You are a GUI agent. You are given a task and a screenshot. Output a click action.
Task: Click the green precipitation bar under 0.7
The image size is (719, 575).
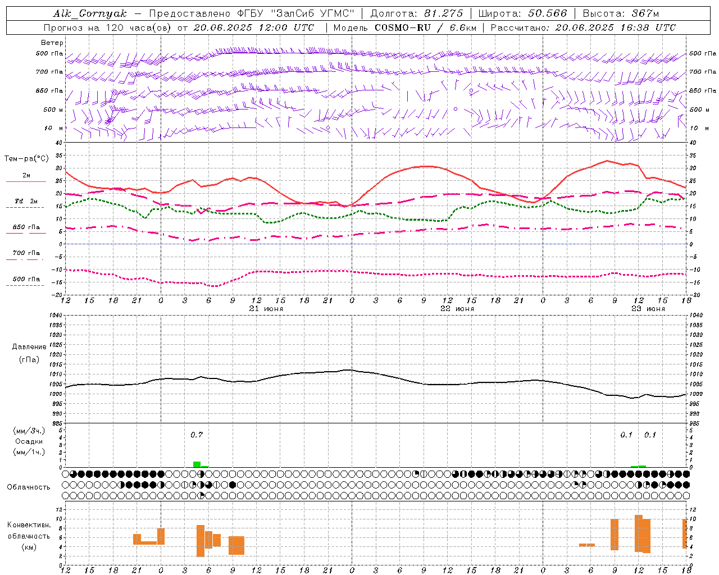[x=197, y=464]
